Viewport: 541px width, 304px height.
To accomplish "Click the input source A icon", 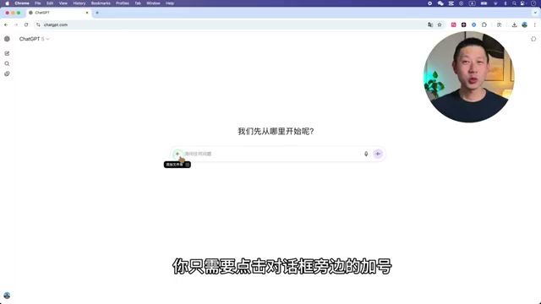I will point(472,3).
